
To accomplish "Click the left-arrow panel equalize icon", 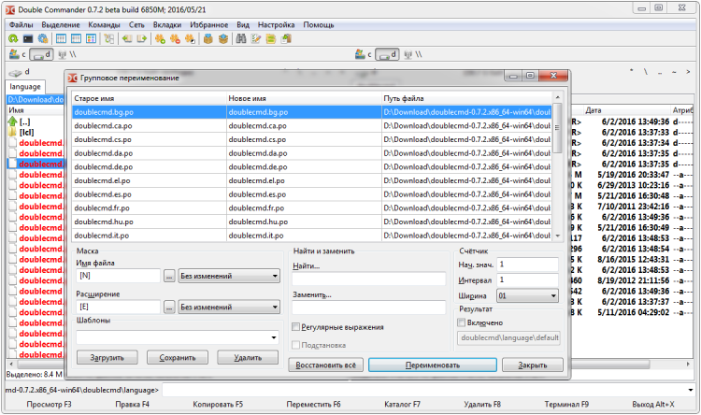I will pos(127,39).
